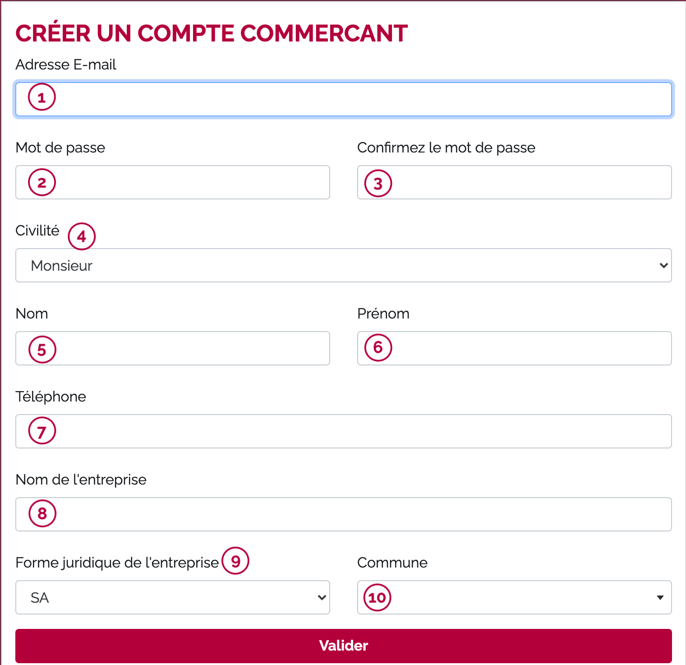Click the circled number 2 marker
This screenshot has width=686, height=665.
(x=42, y=182)
